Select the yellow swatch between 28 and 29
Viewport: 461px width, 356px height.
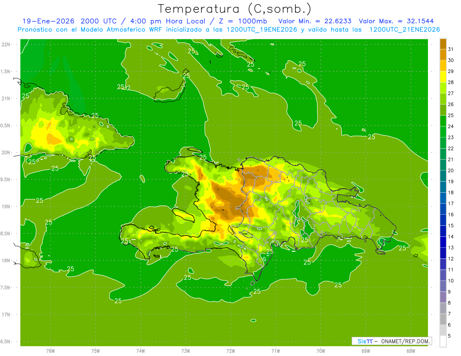pos(443,76)
